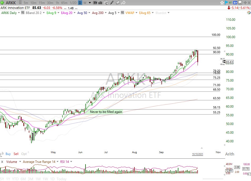Open the symbol list menu icon
251x181 pixels.
tap(20, 3)
